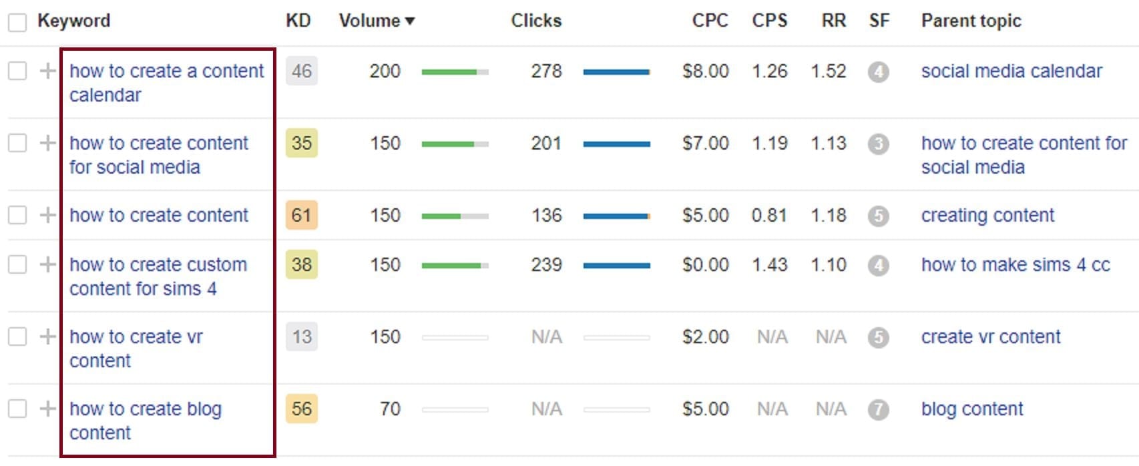The height and width of the screenshot is (466, 1139).
Task: Click the plus icon next to "how to create vr content"
Action: (47, 337)
